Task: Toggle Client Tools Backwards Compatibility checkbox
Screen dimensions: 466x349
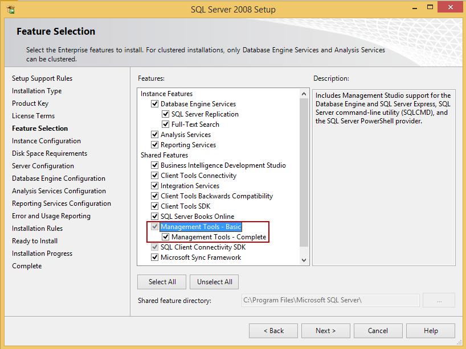Action: click(x=154, y=196)
